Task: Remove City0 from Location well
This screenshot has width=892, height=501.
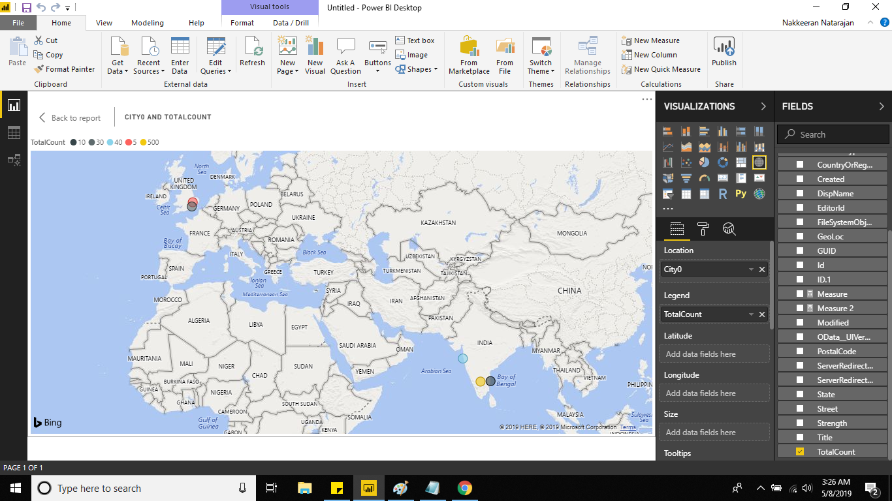Action: pyautogui.click(x=762, y=269)
